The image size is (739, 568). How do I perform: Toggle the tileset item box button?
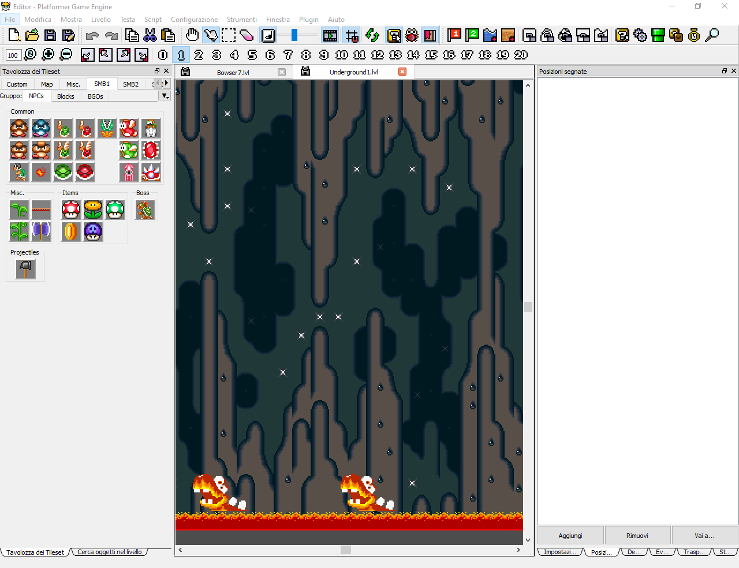394,35
